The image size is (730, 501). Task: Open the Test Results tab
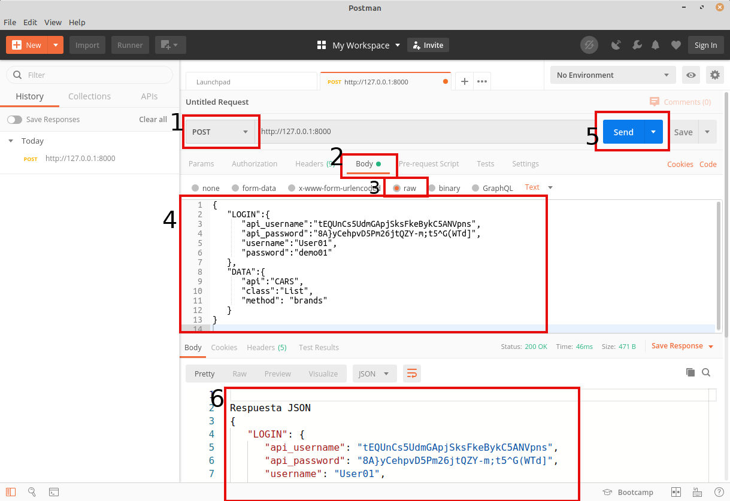point(319,347)
